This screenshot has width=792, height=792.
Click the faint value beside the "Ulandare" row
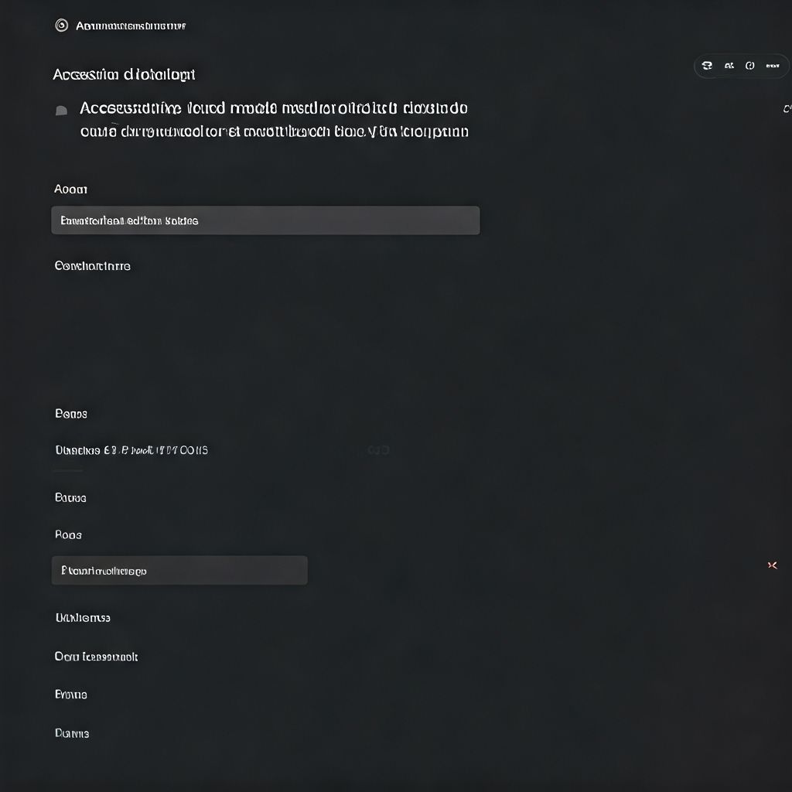(378, 450)
